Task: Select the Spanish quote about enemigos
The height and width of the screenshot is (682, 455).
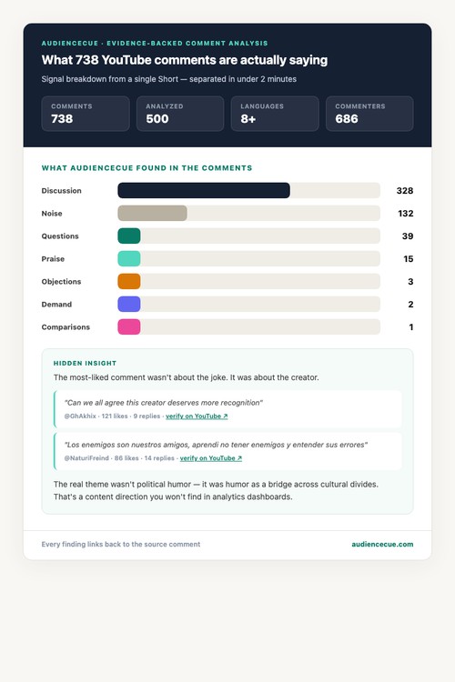Action: (x=216, y=445)
